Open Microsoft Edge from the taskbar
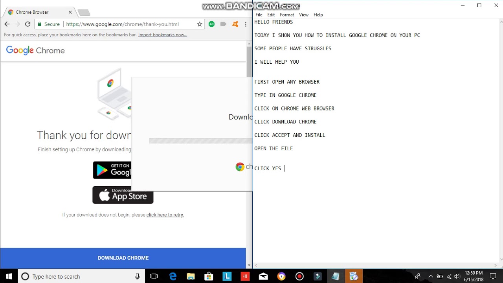The height and width of the screenshot is (283, 503). point(173,276)
